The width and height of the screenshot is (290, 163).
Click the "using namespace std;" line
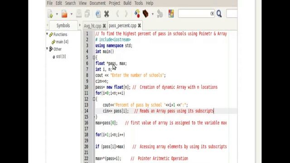(x=114, y=46)
